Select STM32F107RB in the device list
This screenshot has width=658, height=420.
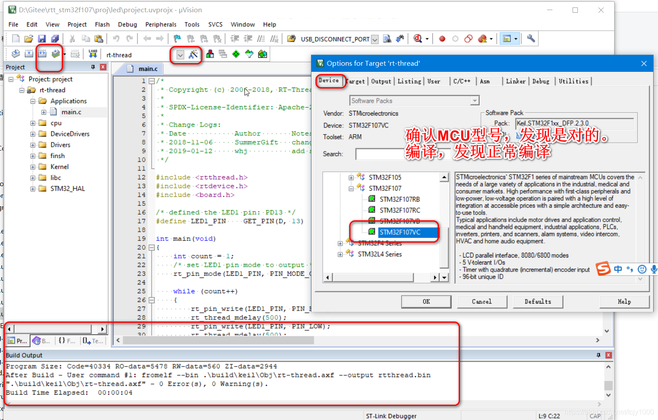coord(400,199)
